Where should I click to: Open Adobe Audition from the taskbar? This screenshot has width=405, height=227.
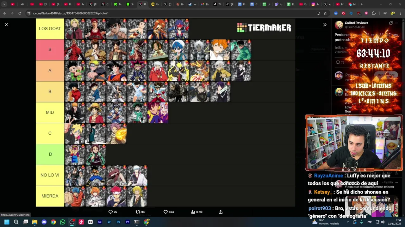click(100, 222)
